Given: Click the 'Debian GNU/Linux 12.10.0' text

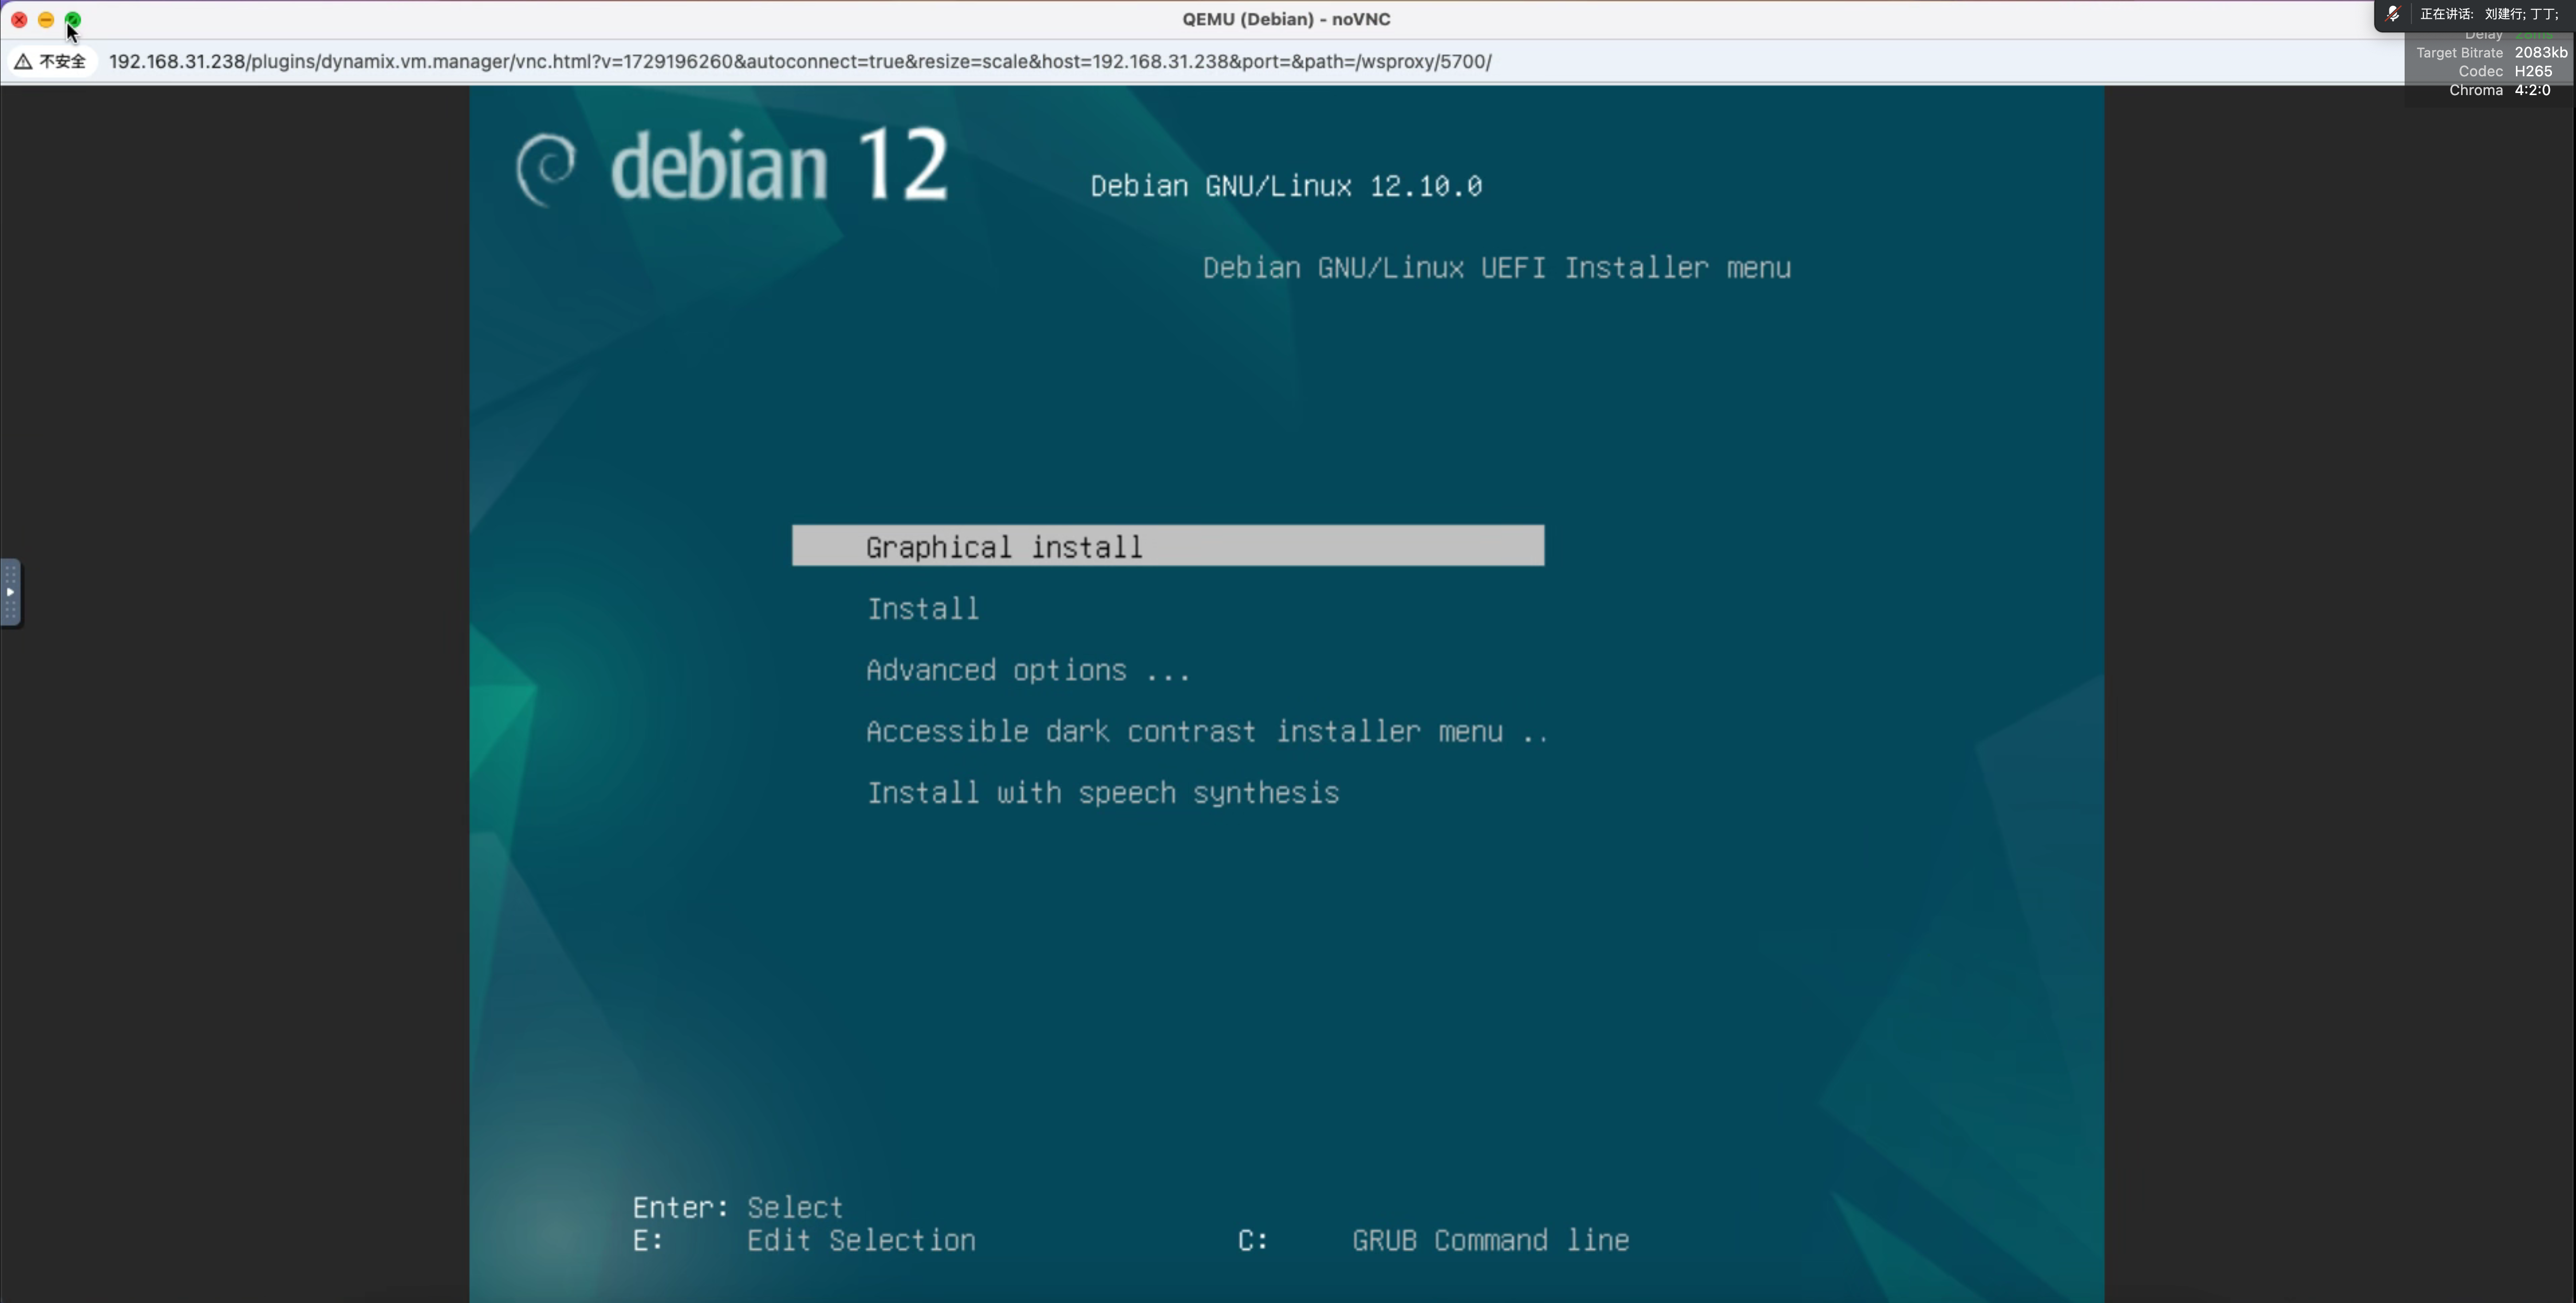Looking at the screenshot, I should [x=1286, y=186].
